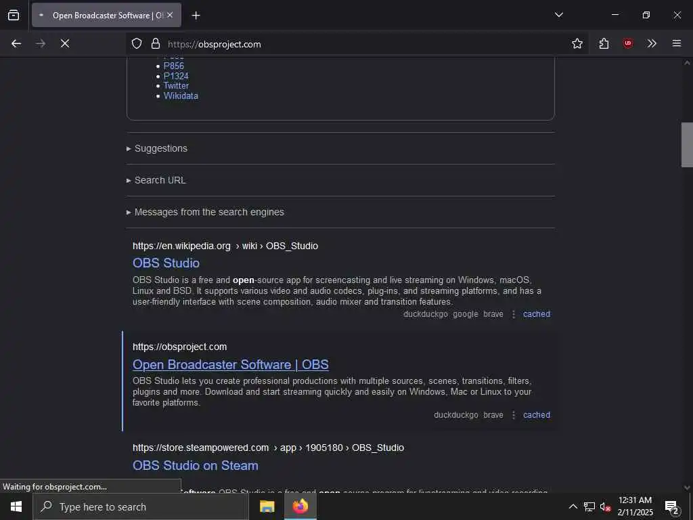Stop loading the page

point(65,43)
